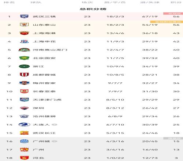Screen dimensions: 183x161
Task: Open the 长春亚泰 team name
Action: [44, 91]
